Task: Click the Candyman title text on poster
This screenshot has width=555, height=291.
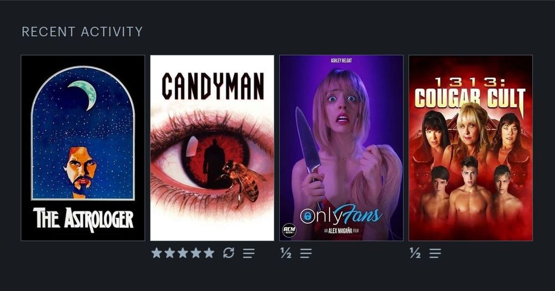Action: click(213, 86)
